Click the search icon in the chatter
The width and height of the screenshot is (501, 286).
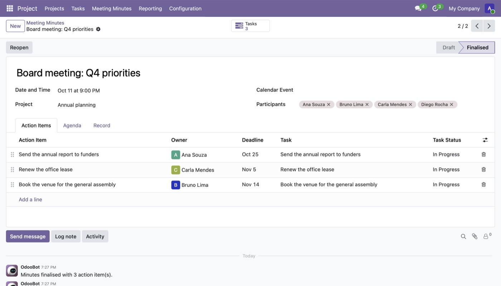pos(463,236)
